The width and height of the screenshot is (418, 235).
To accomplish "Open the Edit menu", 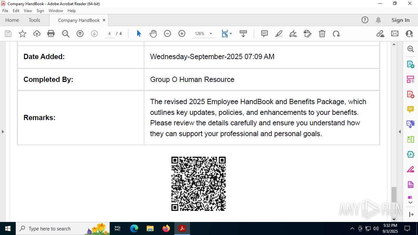I will (16, 11).
